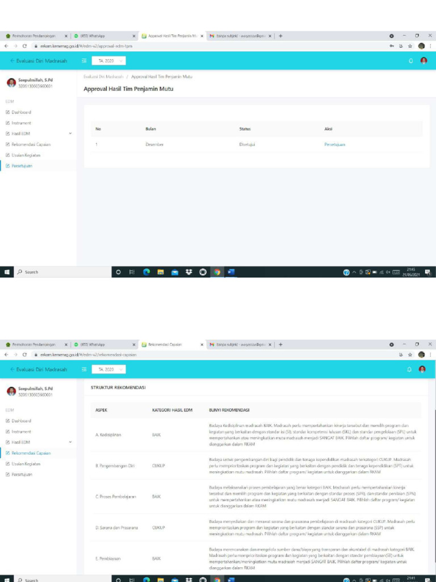Open Instrument in Approval window sidebar
The width and height of the screenshot is (436, 582).
(x=19, y=123)
